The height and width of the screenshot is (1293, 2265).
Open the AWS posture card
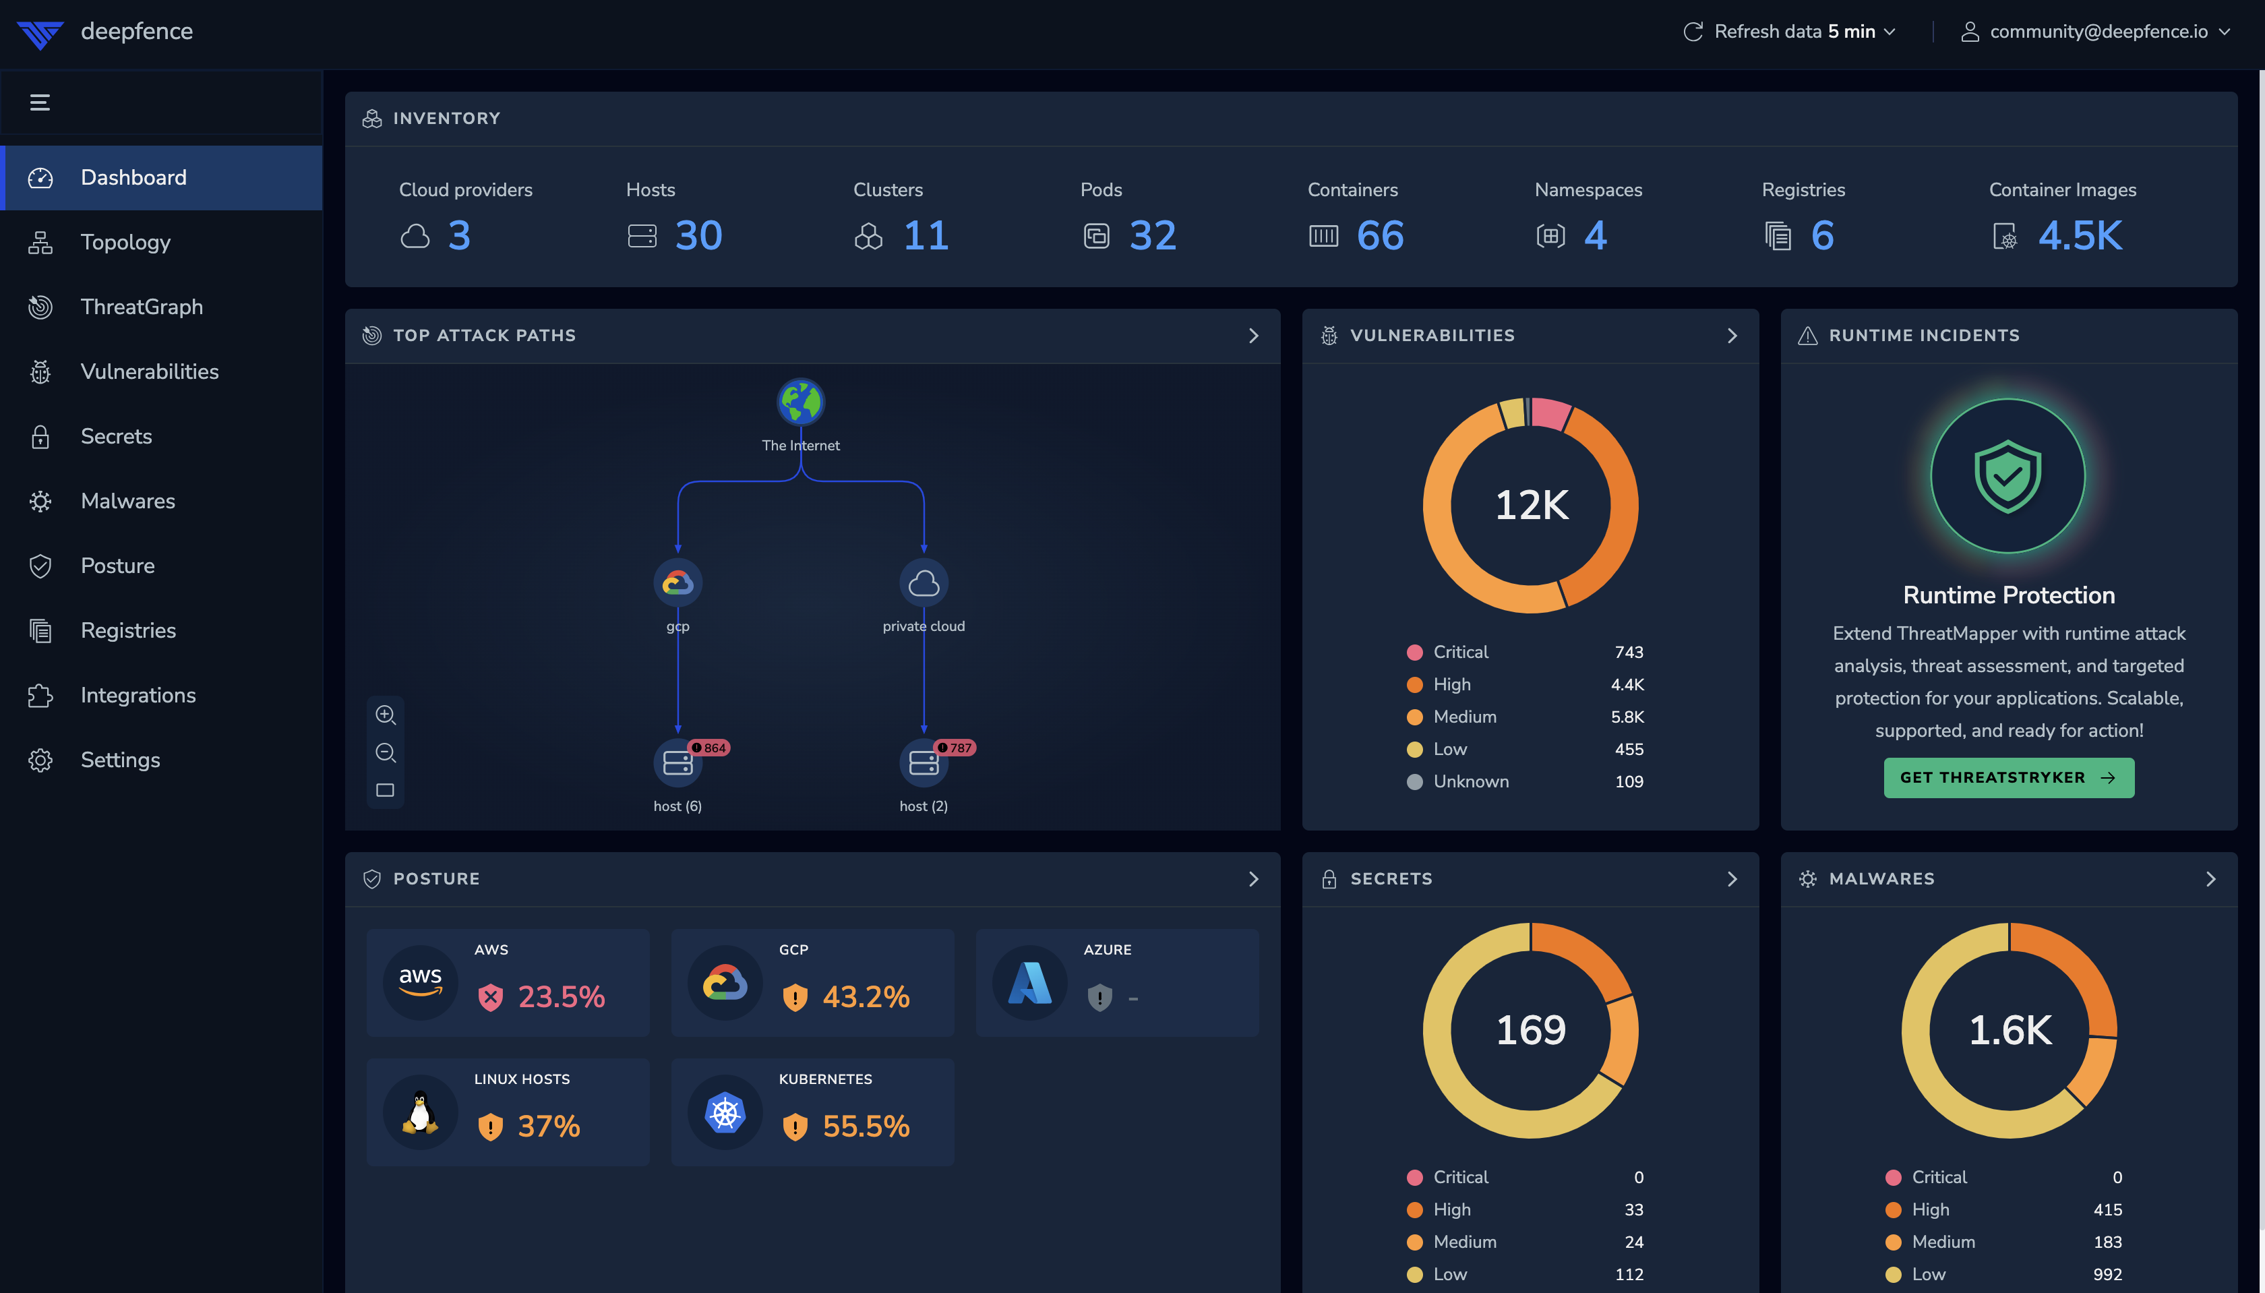(x=508, y=982)
